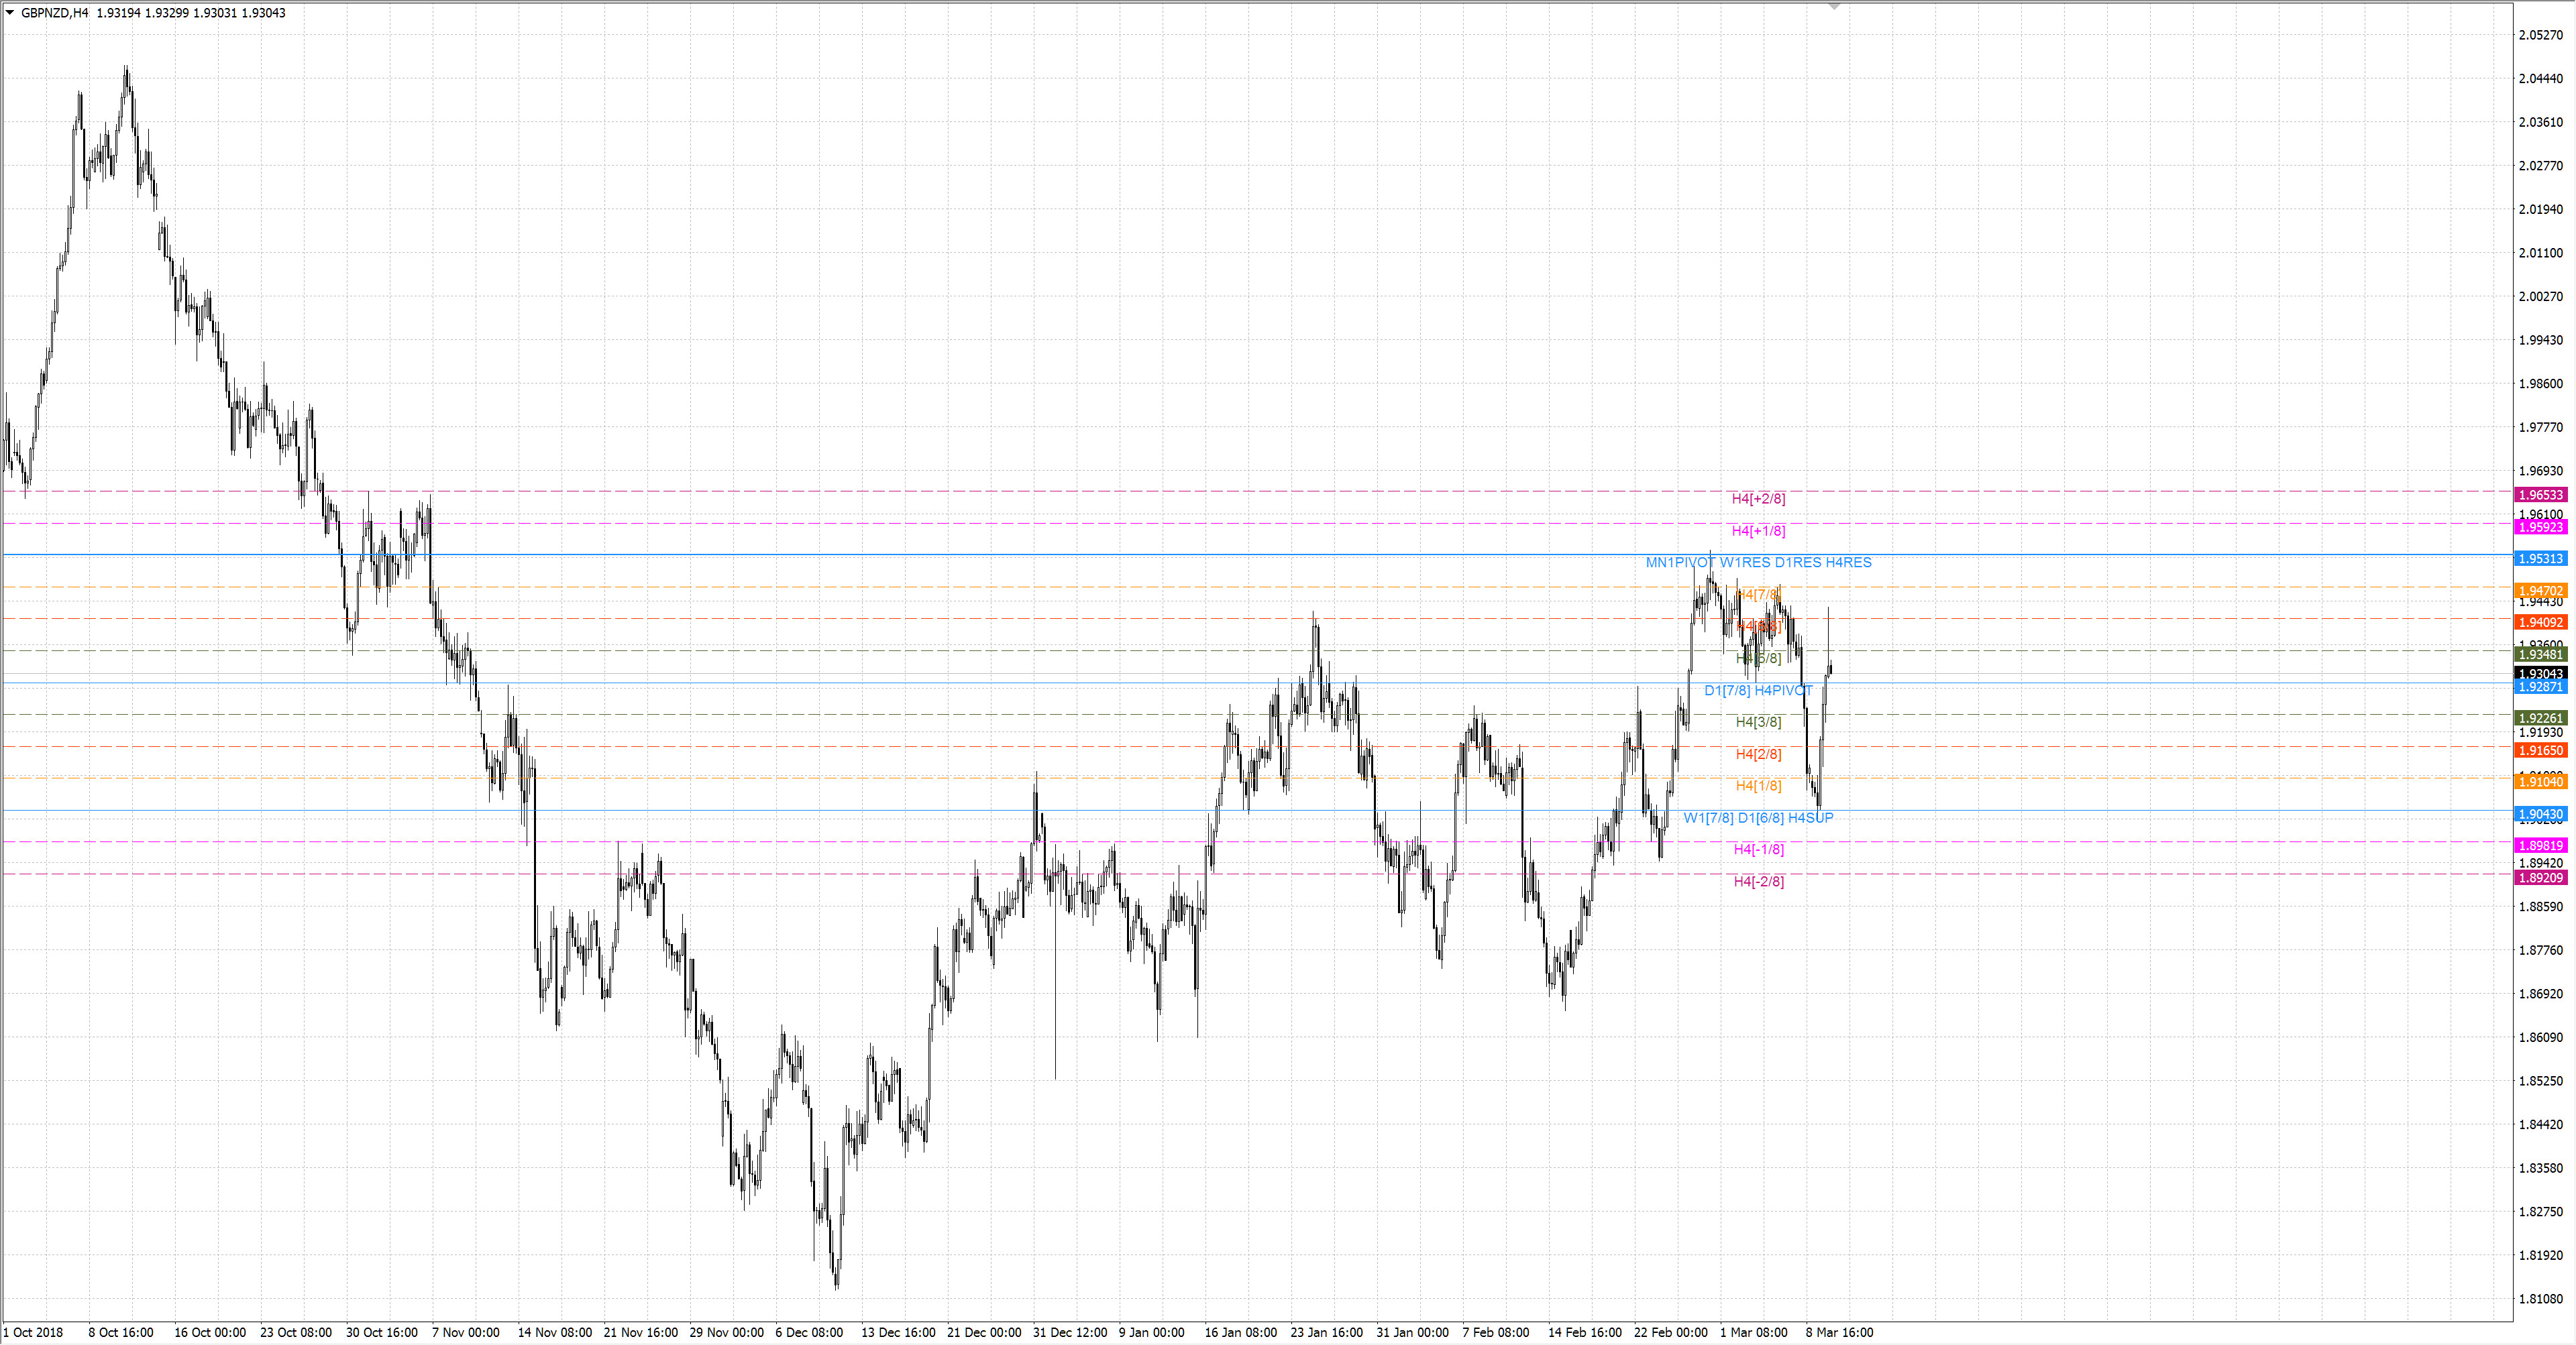Click the 1.89209 purple price tag
Image resolution: width=2576 pixels, height=1345 pixels.
(x=2540, y=878)
